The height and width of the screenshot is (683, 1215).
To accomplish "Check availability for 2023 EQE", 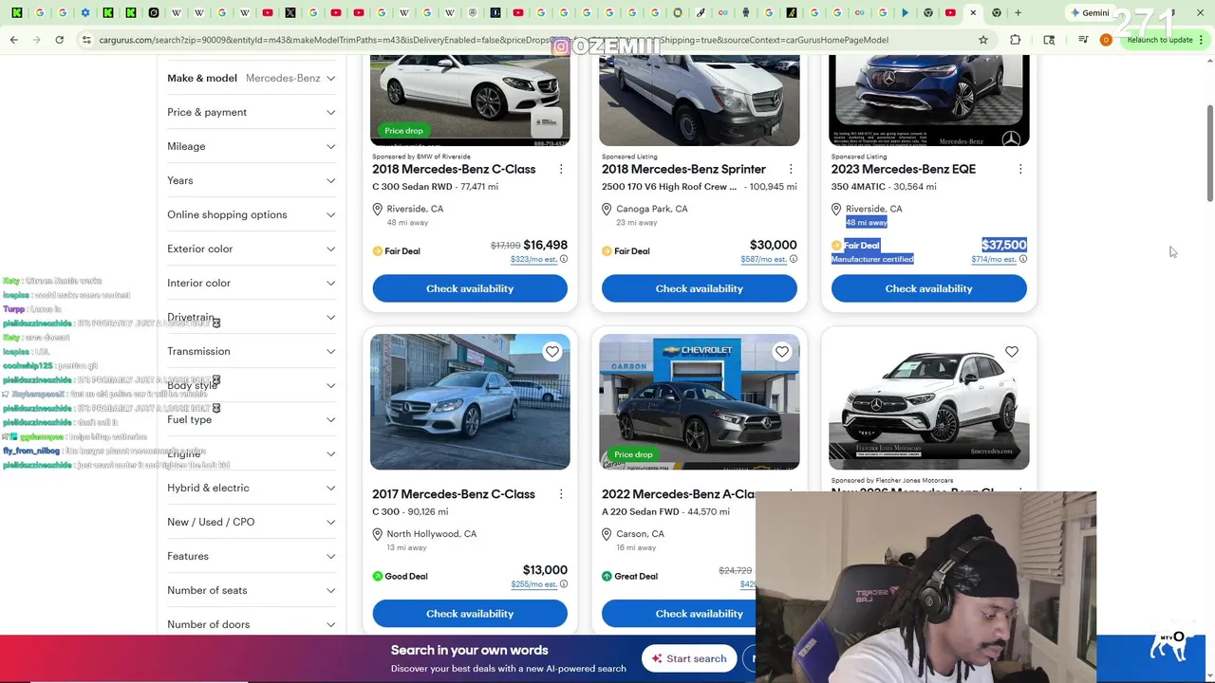I will click(x=929, y=288).
